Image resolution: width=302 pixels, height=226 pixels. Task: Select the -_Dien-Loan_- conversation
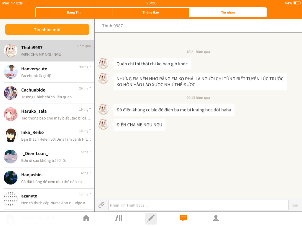coord(47,157)
